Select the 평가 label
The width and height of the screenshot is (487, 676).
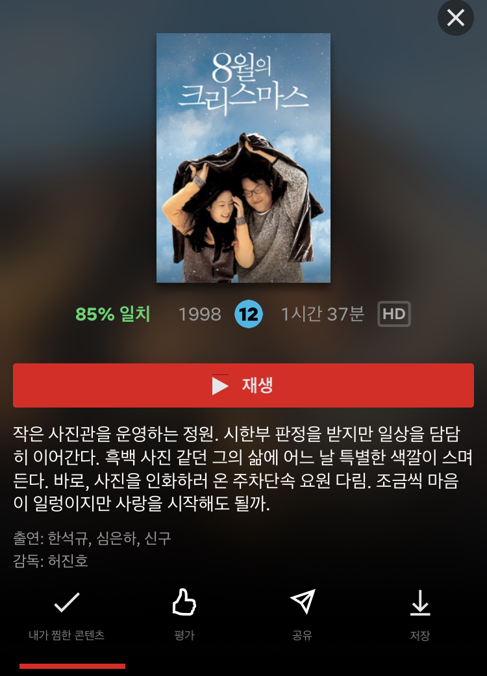click(184, 635)
